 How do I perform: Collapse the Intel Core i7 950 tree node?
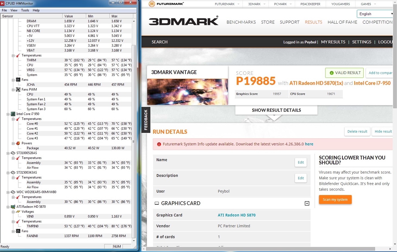[x=8, y=114]
